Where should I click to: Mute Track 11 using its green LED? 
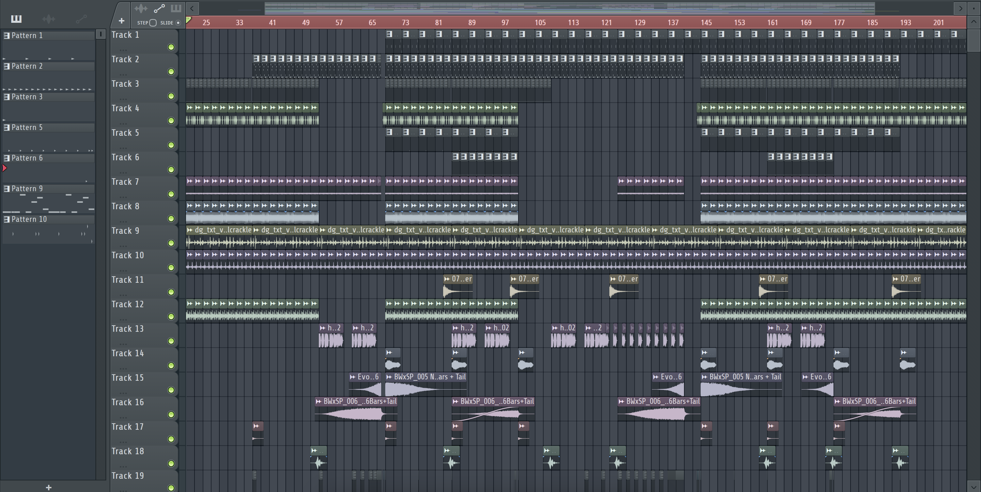171,292
